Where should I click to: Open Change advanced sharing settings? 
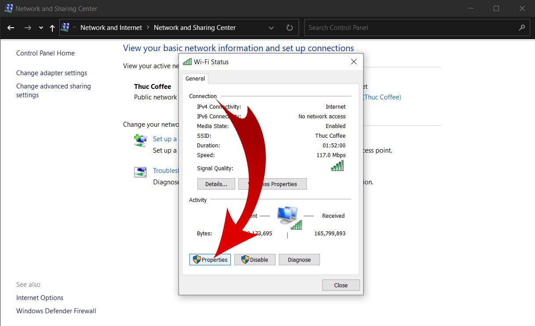point(54,91)
